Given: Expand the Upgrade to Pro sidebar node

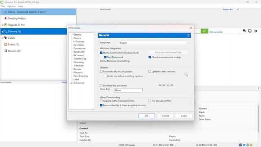Looking at the screenshot, I should (x=2, y=25).
